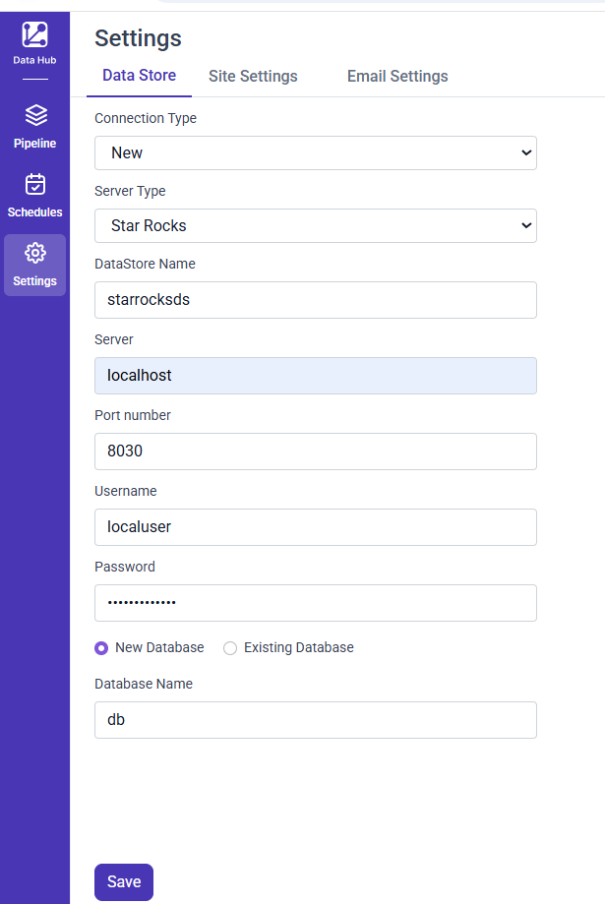Image resolution: width=605 pixels, height=904 pixels.
Task: Select the Username text field
Action: click(x=315, y=527)
